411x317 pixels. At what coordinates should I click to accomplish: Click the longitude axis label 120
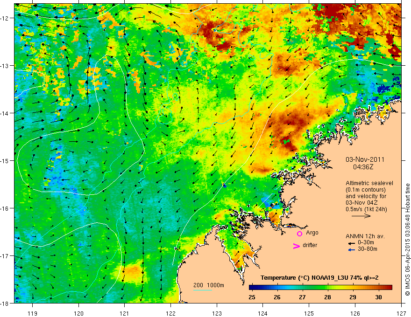(78, 313)
